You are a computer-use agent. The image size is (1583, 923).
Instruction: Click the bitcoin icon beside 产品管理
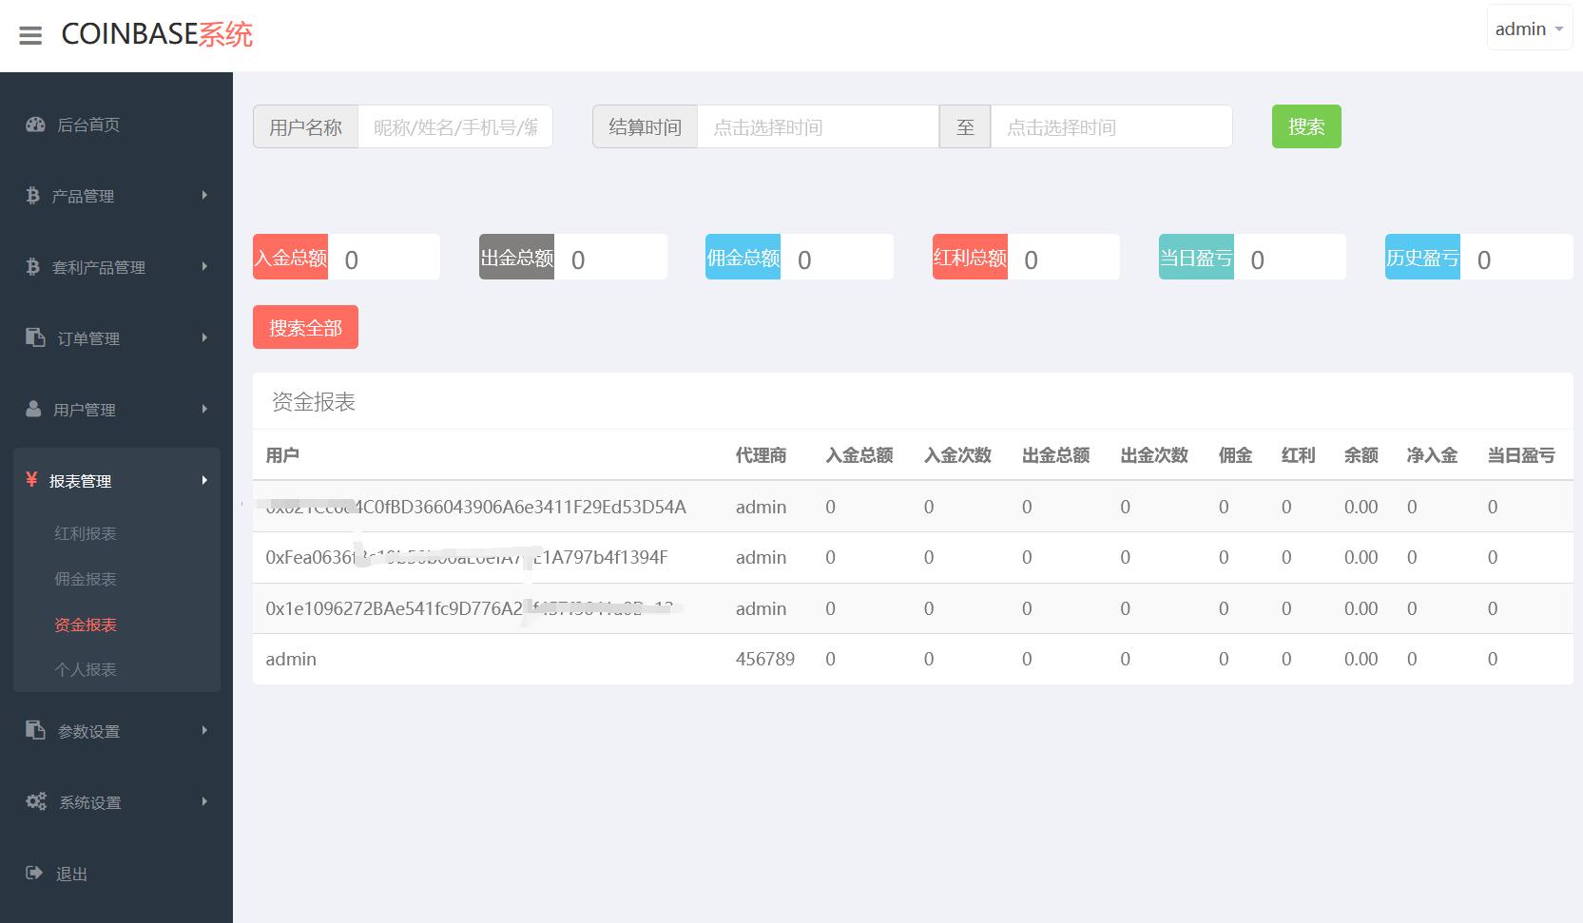pos(33,196)
